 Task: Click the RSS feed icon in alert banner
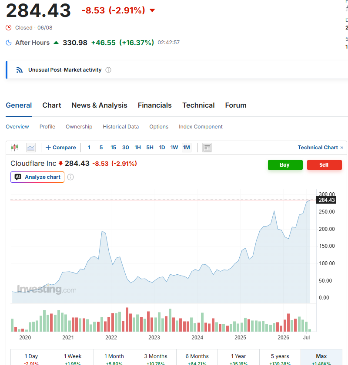(20, 70)
